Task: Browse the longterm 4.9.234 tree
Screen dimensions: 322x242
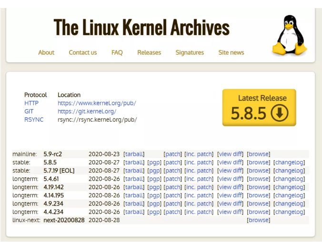Action: click(259, 203)
